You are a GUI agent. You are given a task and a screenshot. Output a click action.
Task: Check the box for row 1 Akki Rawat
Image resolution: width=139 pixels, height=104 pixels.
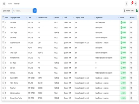(x=3, y=22)
